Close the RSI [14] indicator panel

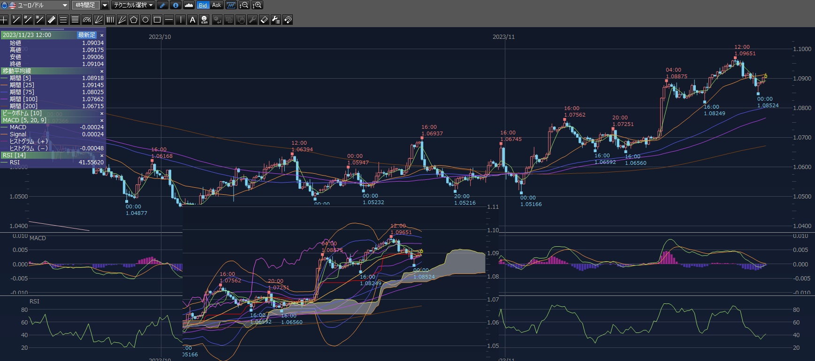(x=102, y=155)
